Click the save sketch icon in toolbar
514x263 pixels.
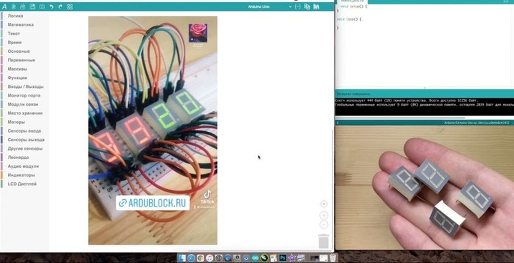pos(32,7)
